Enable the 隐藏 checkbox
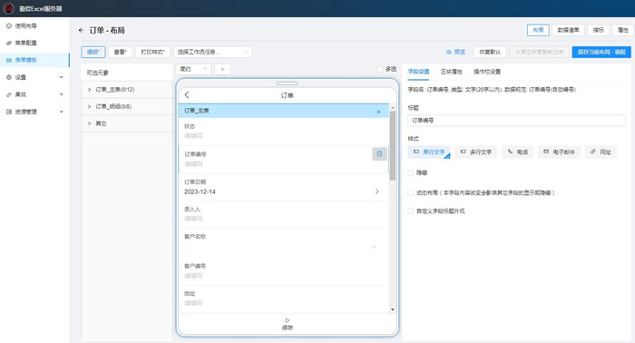This screenshot has height=343, width=635. click(411, 173)
